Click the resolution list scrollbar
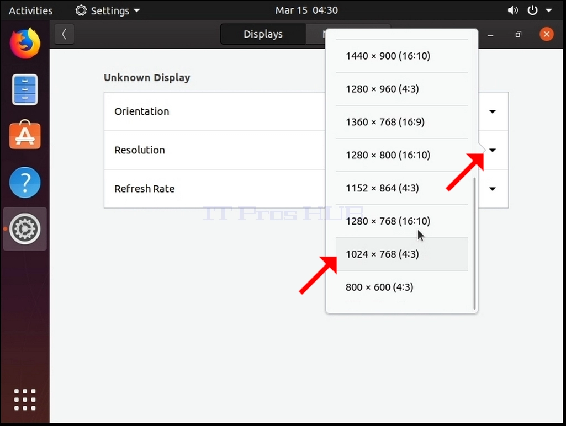566x426 pixels. tap(475, 243)
